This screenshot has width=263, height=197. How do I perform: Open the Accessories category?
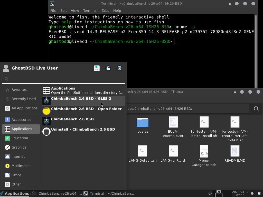point(21,120)
